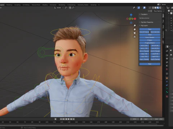The width and height of the screenshot is (173, 129).
Task: Toggle the Leg.L (Tweak) rig layer
Action: (x=144, y=59)
